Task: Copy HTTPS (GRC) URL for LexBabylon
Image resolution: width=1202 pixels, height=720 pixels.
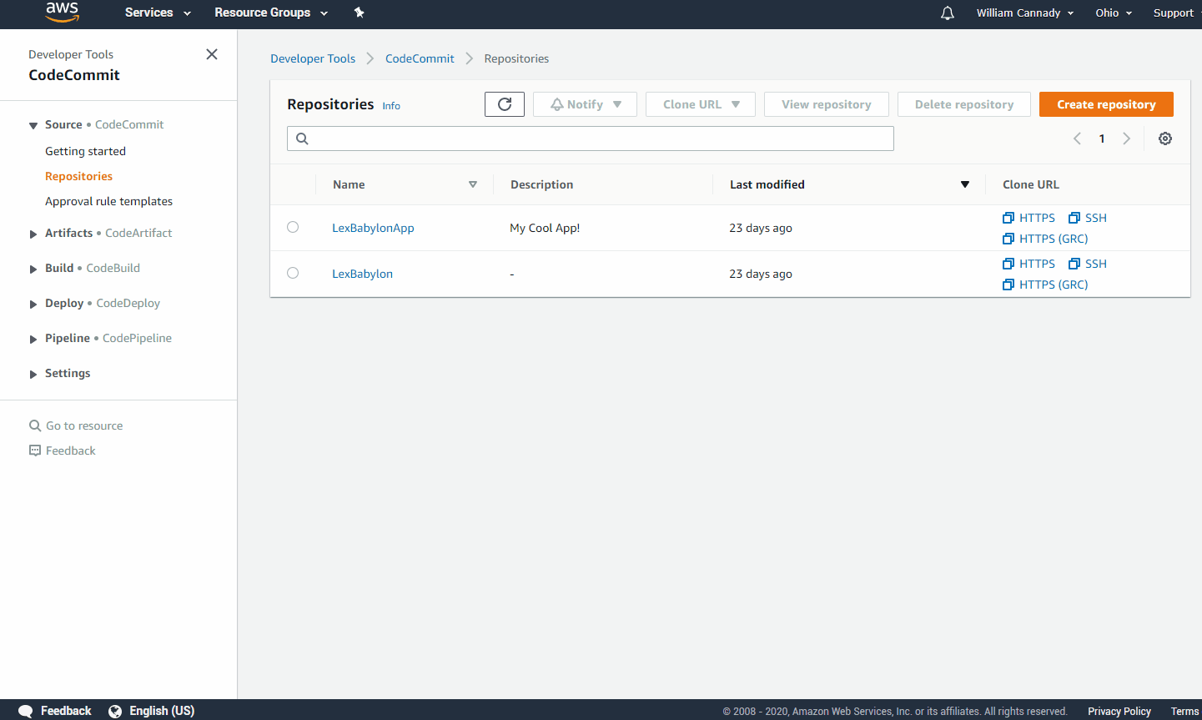Action: [x=1045, y=284]
